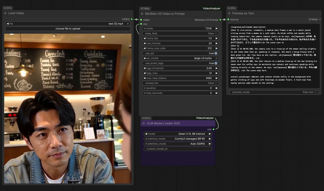Click the 0.451s execution time badge
This screenshot has width=324, height=191.
tap(231, 8)
